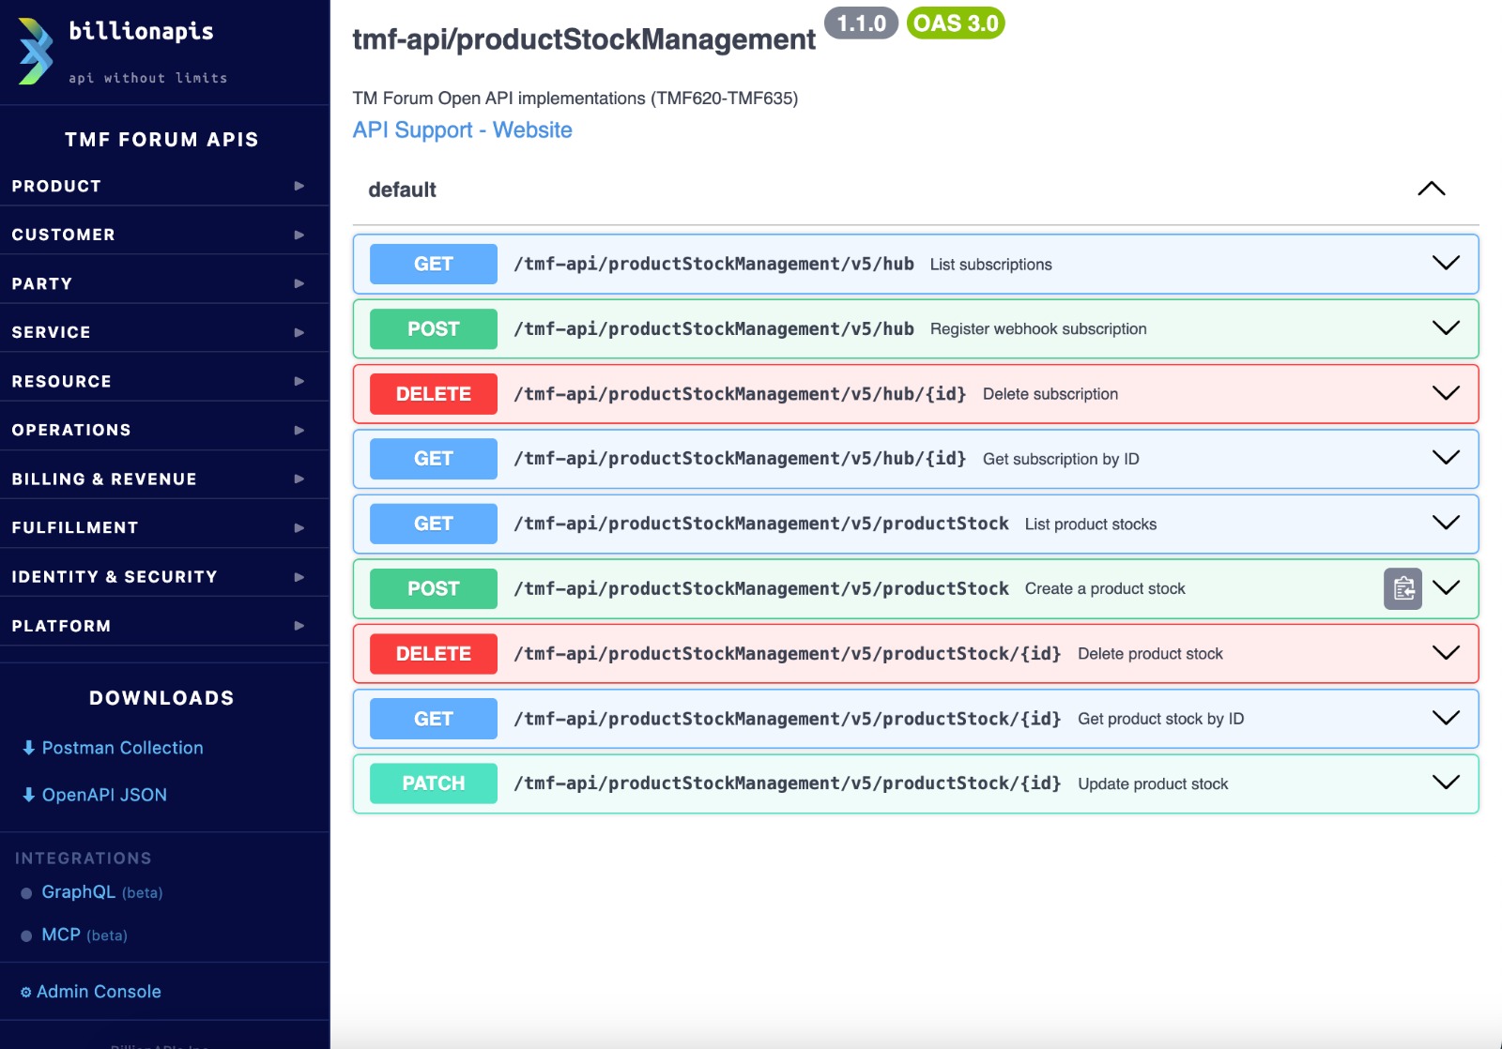Copy the Create a product stock command icon

tap(1402, 588)
